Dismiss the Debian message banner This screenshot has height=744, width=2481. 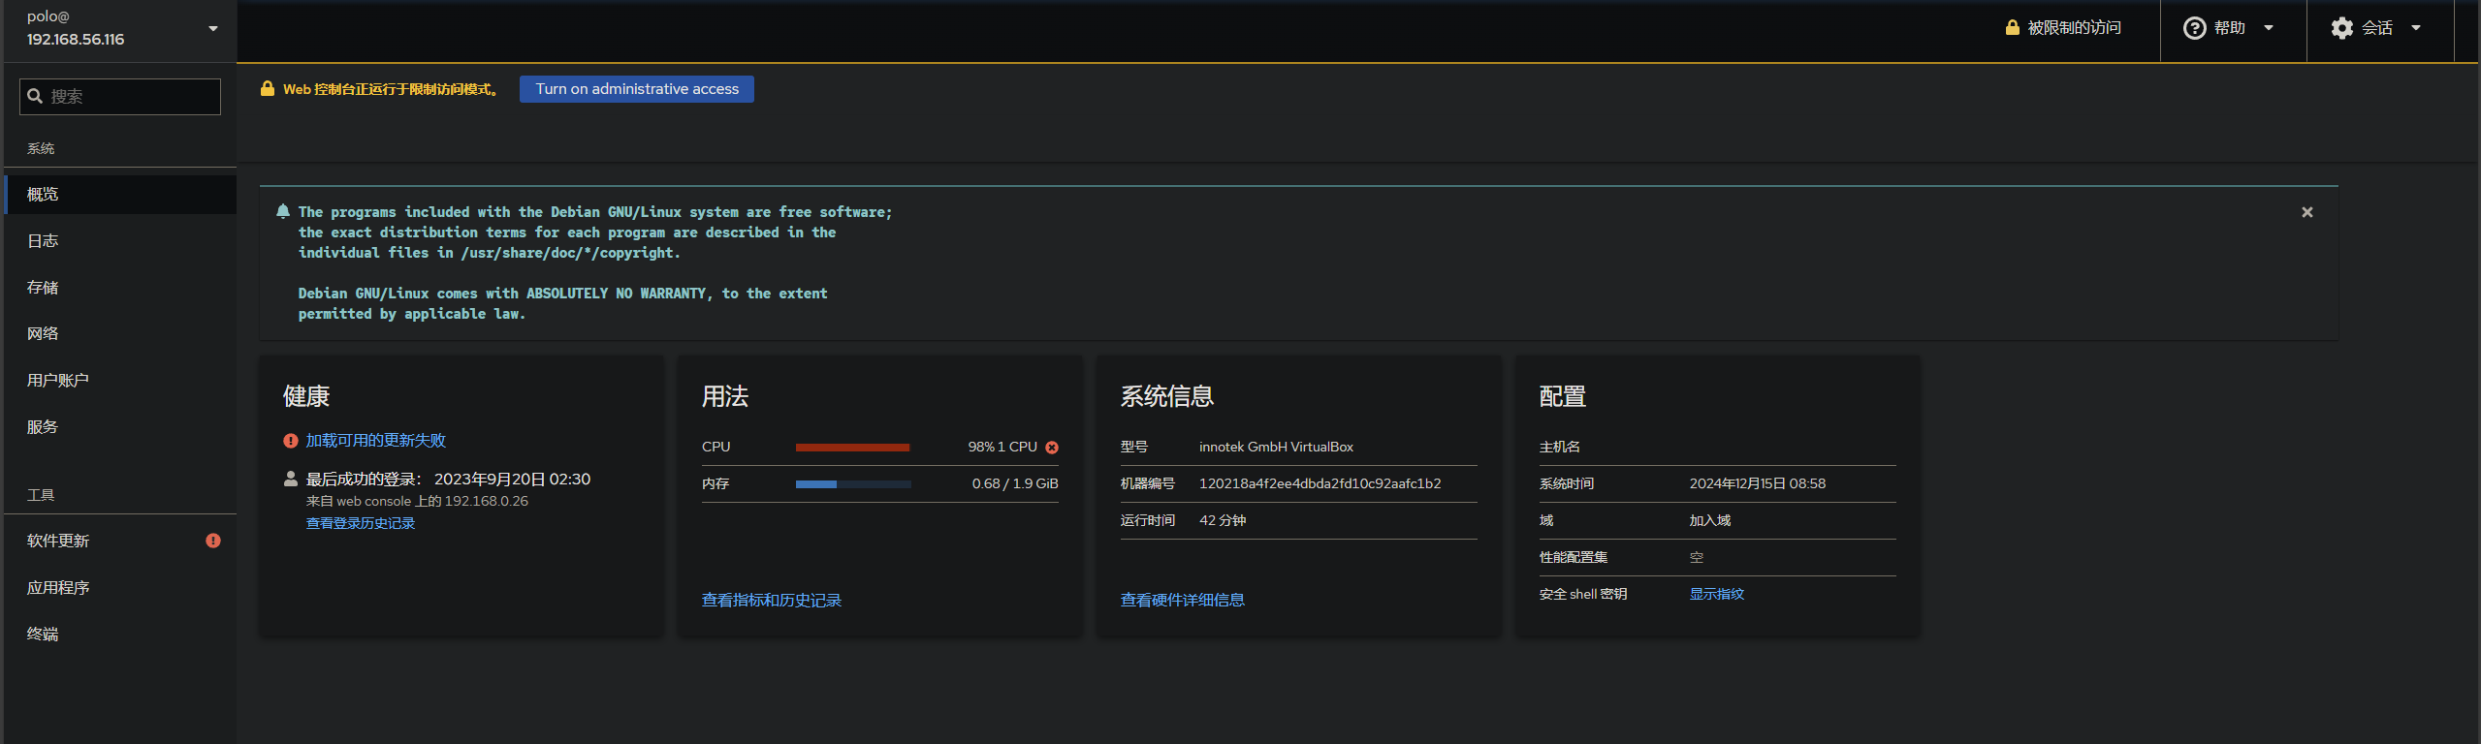(x=2306, y=212)
